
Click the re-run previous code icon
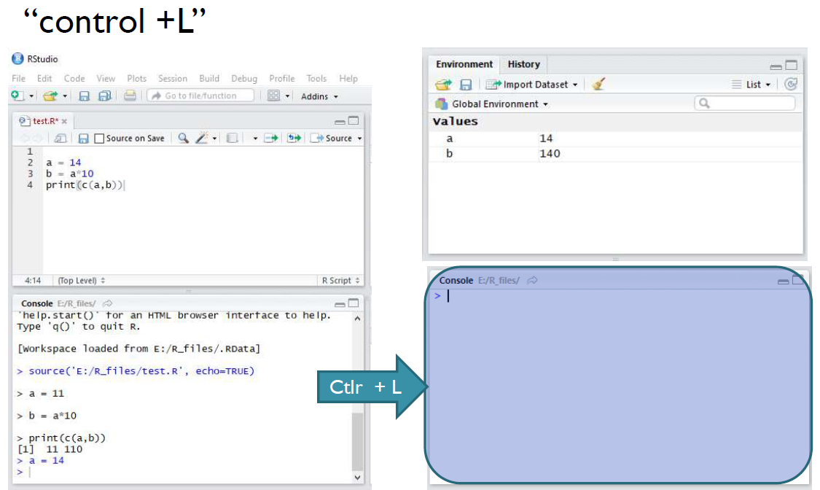(x=294, y=138)
